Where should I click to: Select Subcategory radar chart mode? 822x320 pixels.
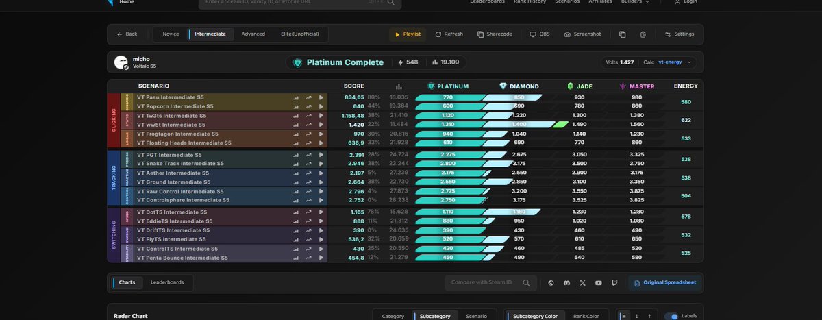435,316
